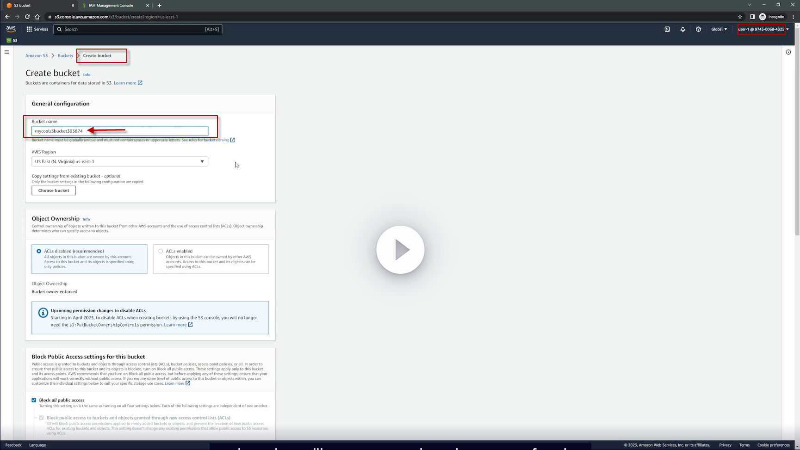Open Info link next to Create bucket
The image size is (800, 450).
click(87, 74)
